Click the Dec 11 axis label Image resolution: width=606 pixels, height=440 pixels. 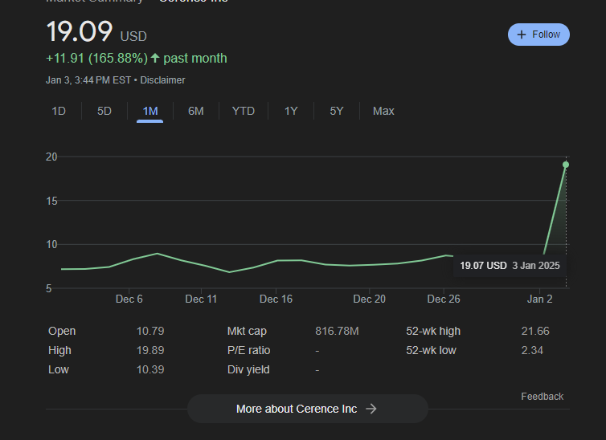coord(201,299)
